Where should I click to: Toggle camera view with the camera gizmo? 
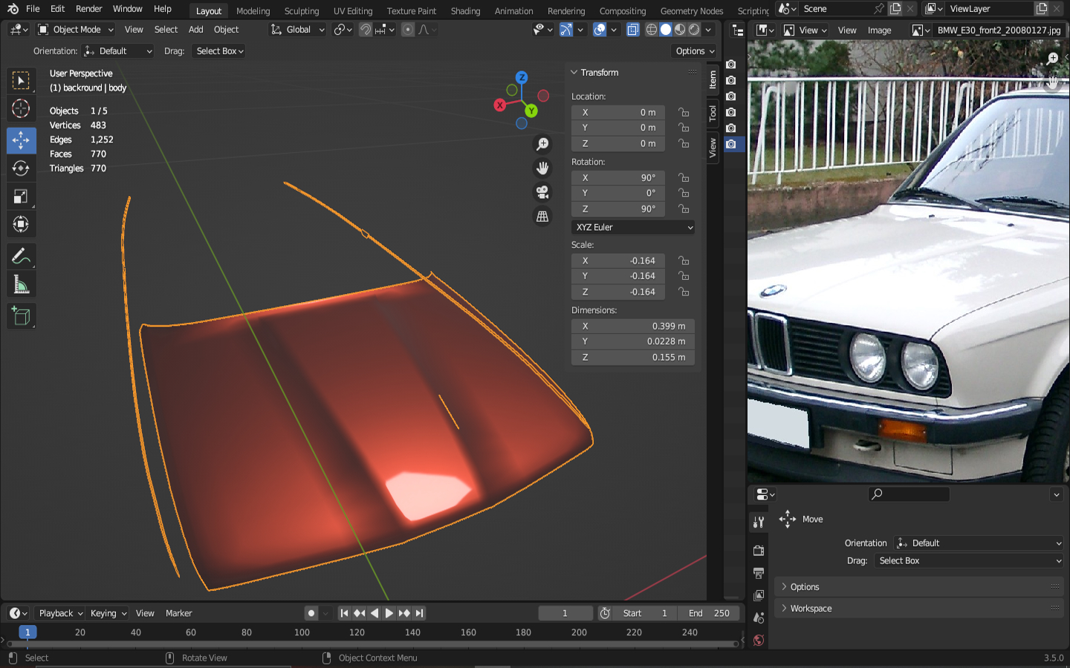542,192
